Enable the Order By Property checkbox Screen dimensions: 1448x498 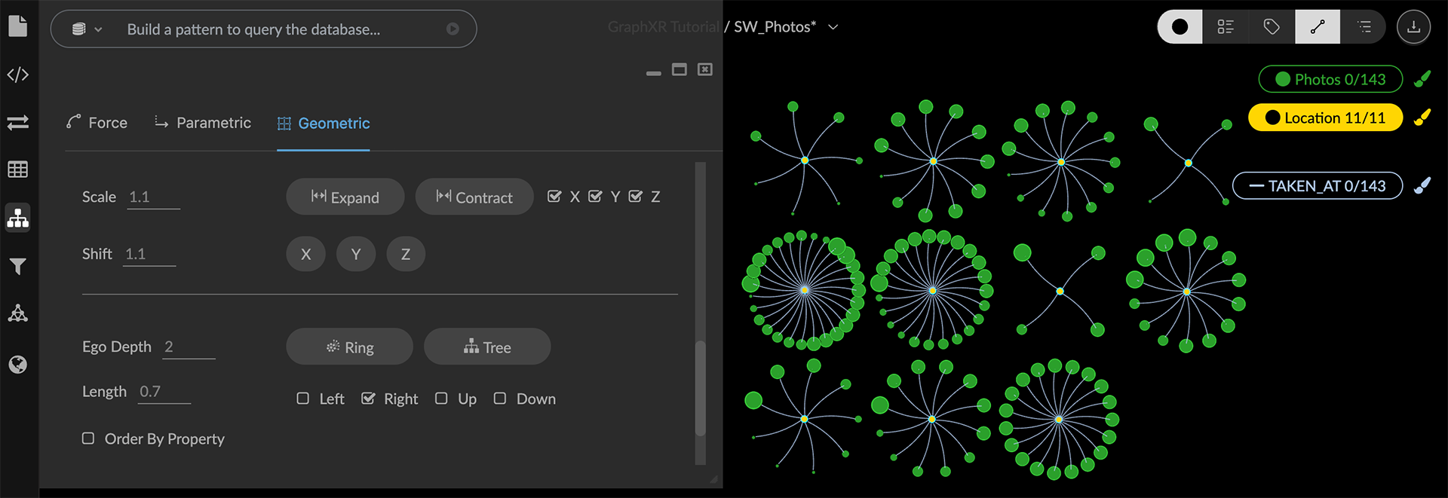(88, 438)
